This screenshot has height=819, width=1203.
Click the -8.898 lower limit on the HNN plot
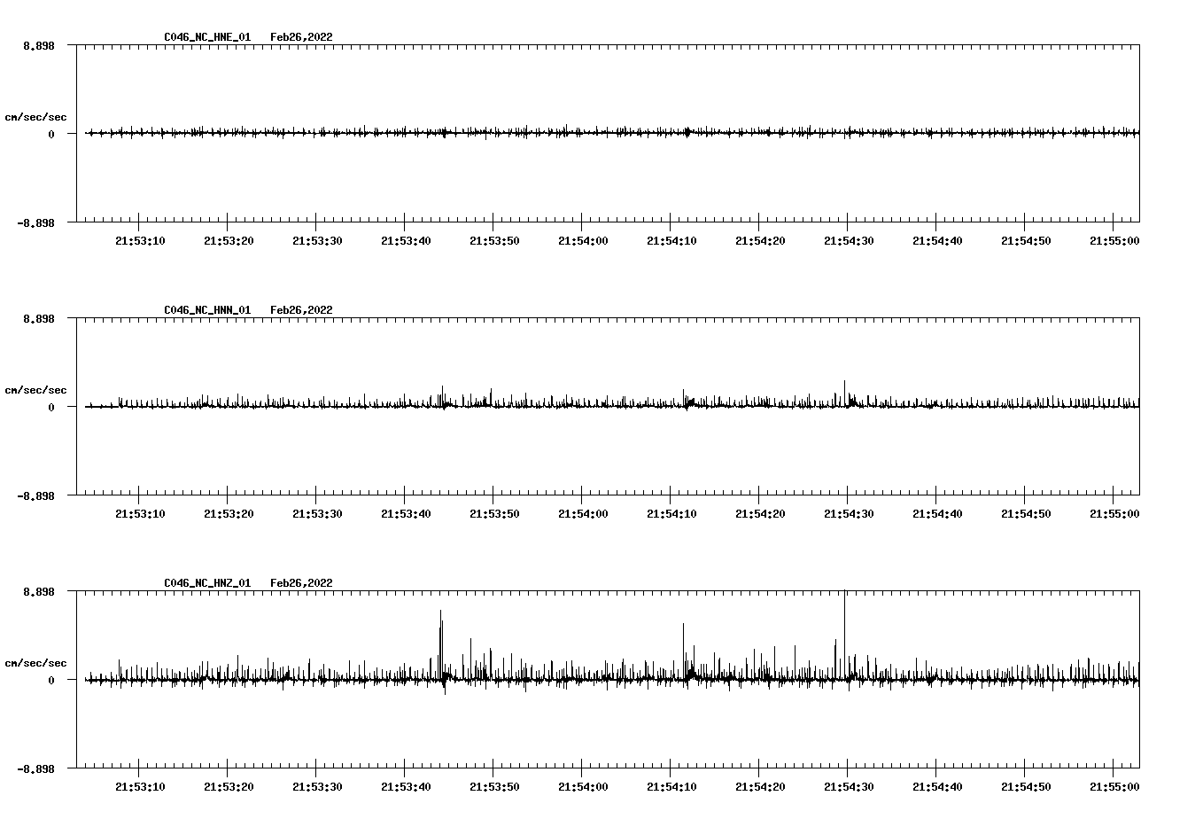(35, 496)
